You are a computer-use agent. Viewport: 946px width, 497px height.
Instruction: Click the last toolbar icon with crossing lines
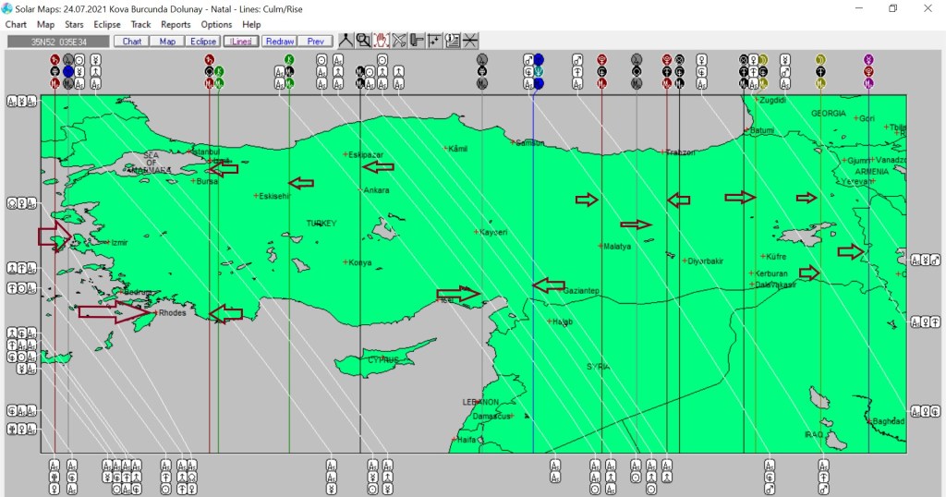tap(470, 41)
